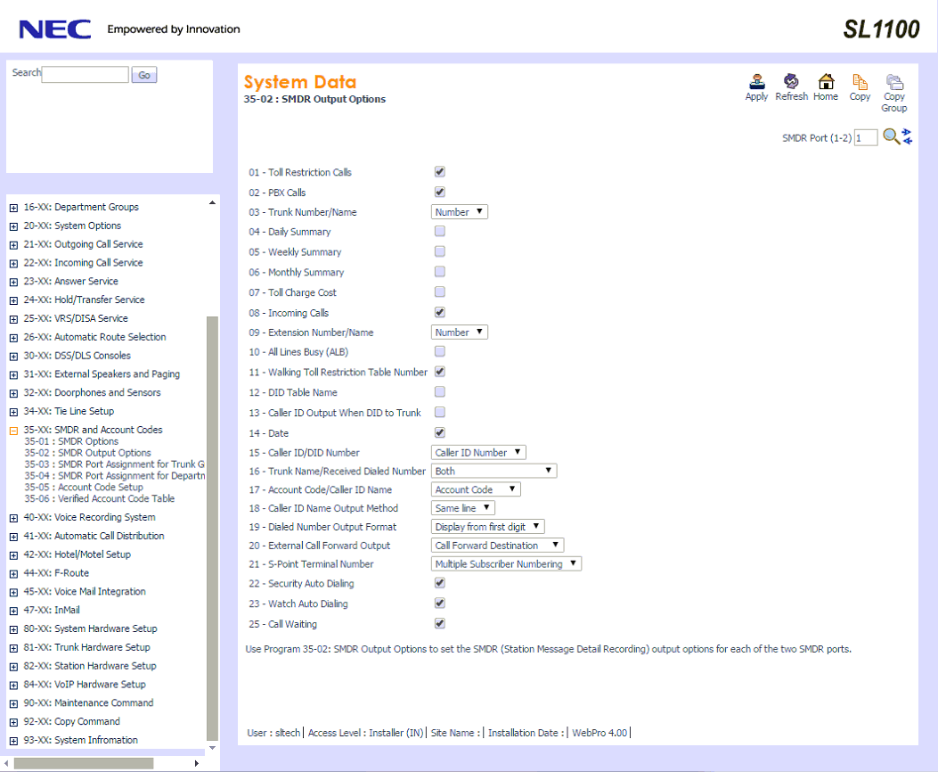Open 35-06 Verified Account Code Table
938x772 pixels.
tap(99, 498)
